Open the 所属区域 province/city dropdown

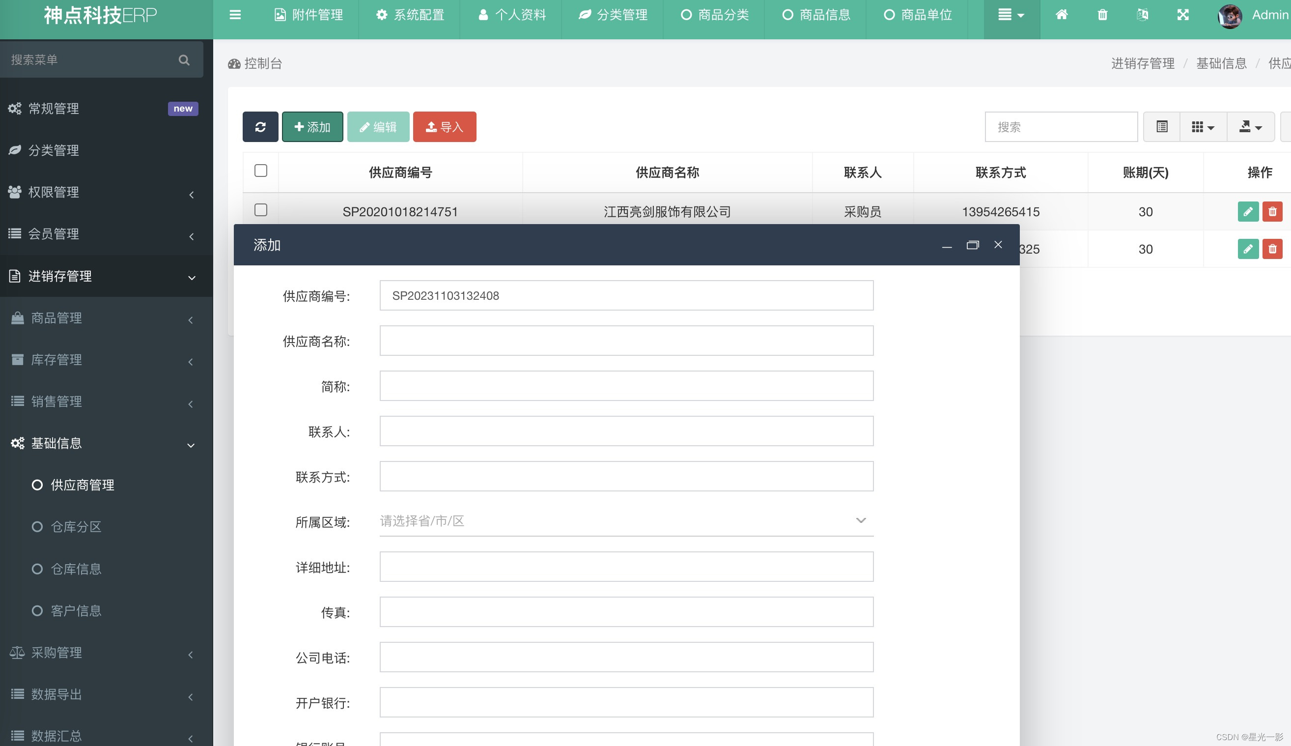click(x=626, y=521)
